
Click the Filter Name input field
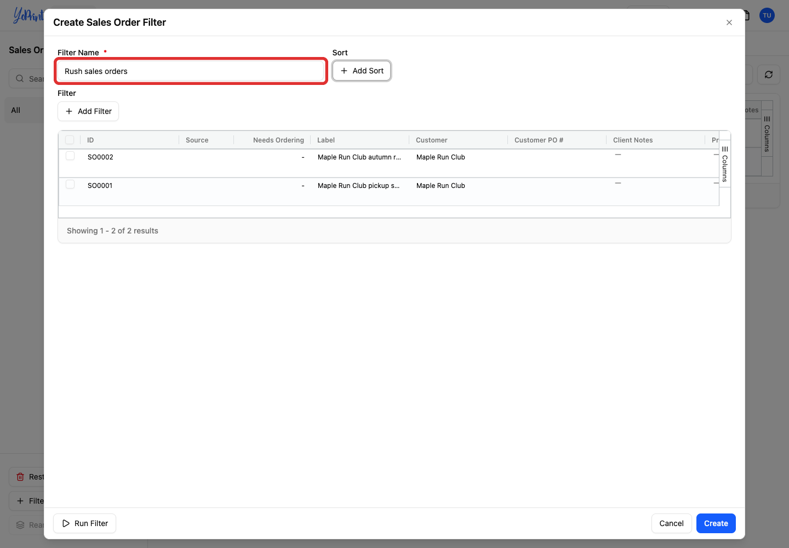tap(191, 71)
